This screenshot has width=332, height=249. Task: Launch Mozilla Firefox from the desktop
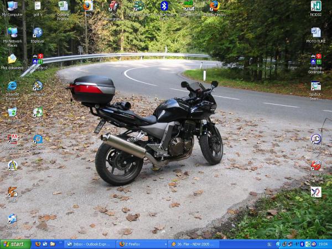[214, 6]
